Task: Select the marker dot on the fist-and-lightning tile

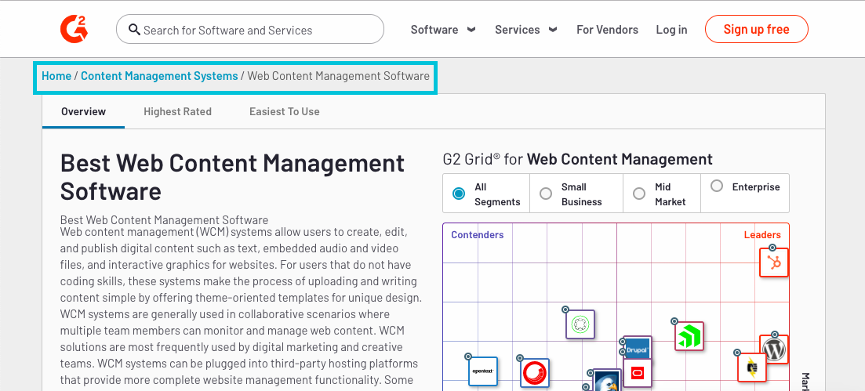Action: [737, 353]
